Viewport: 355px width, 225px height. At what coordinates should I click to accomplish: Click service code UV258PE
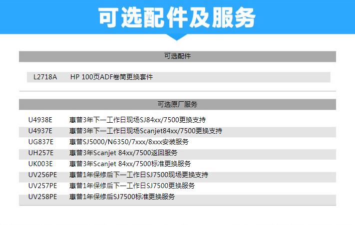(42, 197)
